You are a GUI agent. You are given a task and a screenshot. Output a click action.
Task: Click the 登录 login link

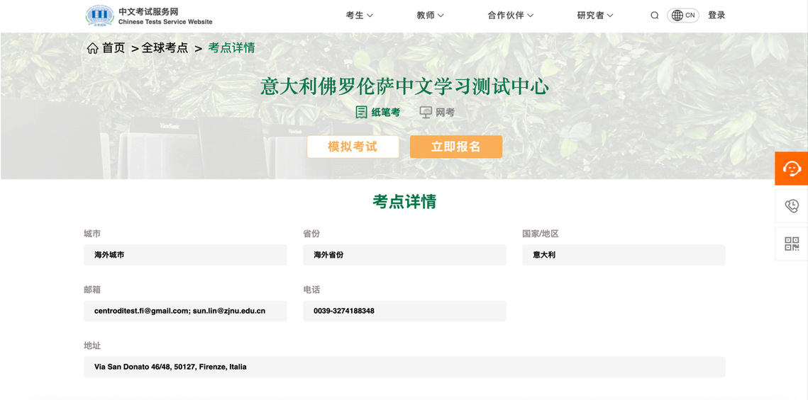[x=716, y=16]
